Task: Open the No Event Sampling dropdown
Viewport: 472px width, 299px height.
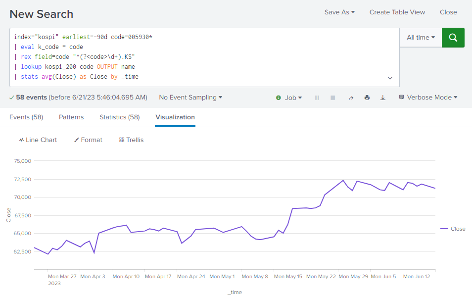Action: [190, 97]
